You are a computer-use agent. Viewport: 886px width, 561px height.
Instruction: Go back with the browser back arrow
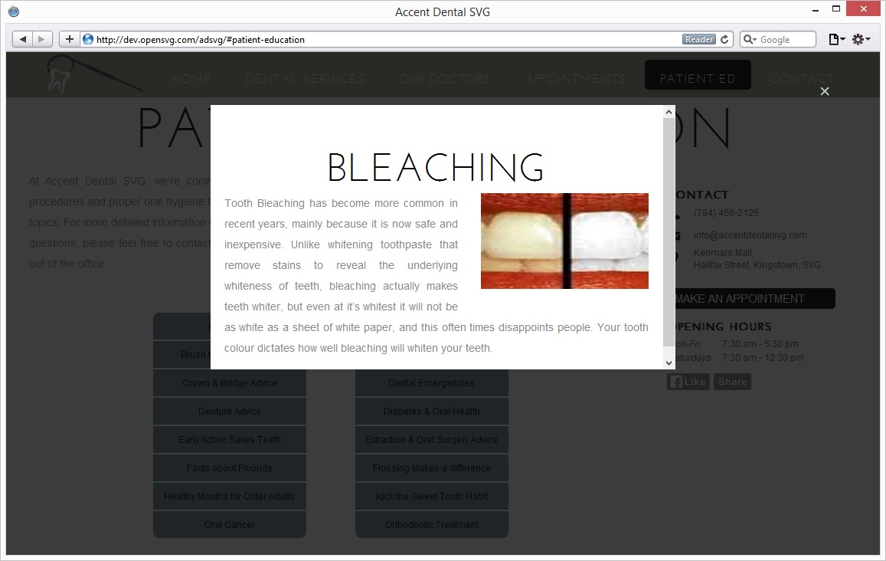[x=23, y=39]
